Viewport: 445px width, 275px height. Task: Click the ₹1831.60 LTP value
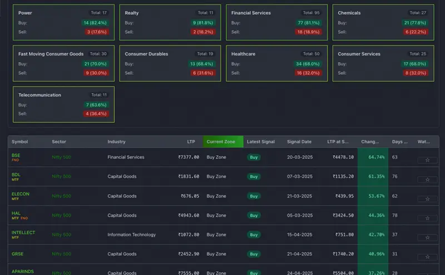coord(189,176)
